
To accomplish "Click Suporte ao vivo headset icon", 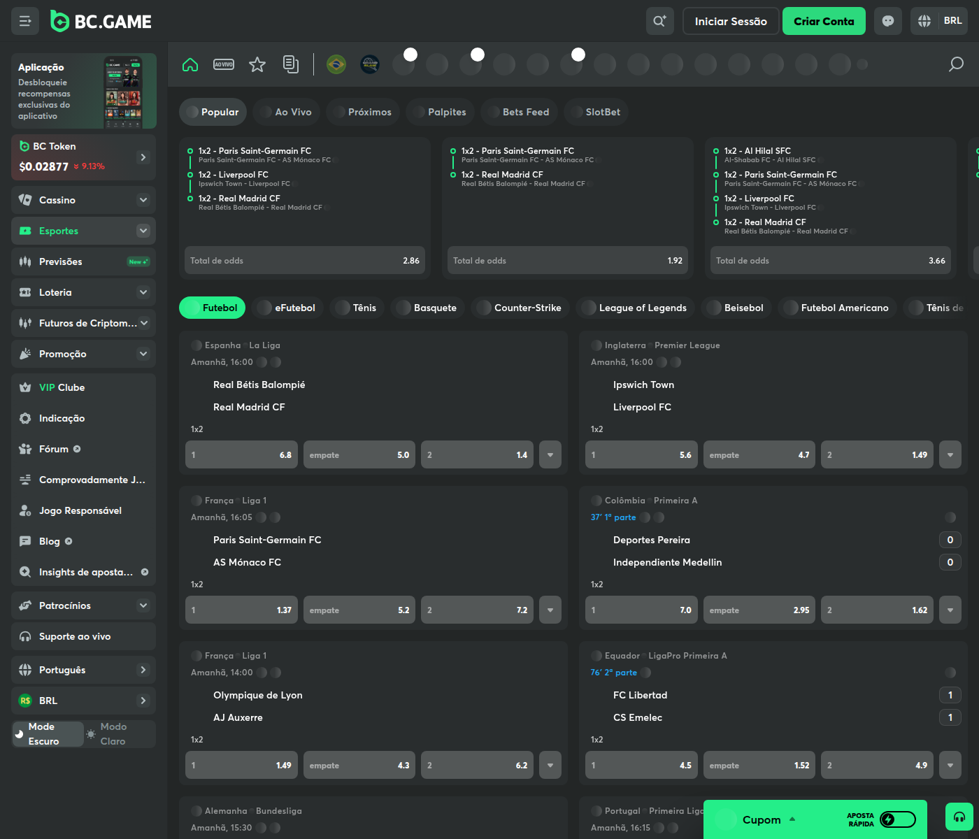I will point(25,636).
